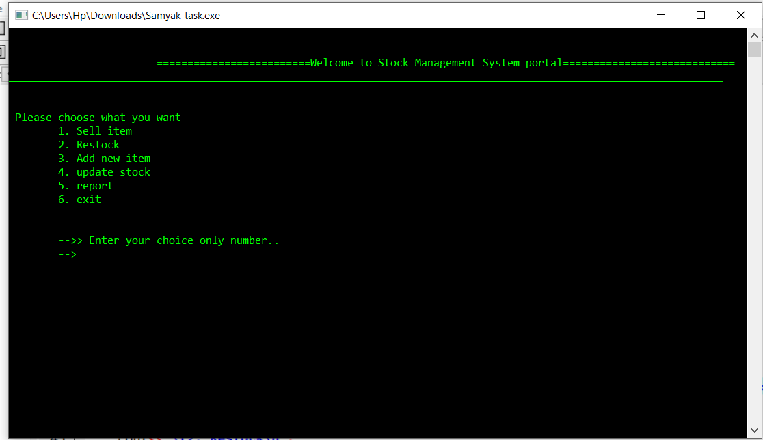
Task: Click the '1. Sell item' option text
Action: click(95, 131)
